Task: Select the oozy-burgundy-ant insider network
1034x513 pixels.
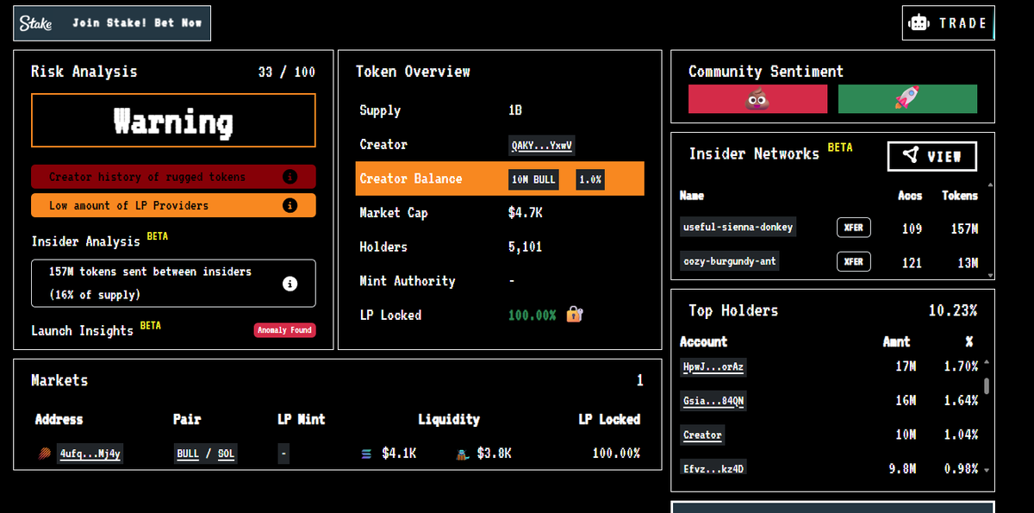Action: click(730, 261)
